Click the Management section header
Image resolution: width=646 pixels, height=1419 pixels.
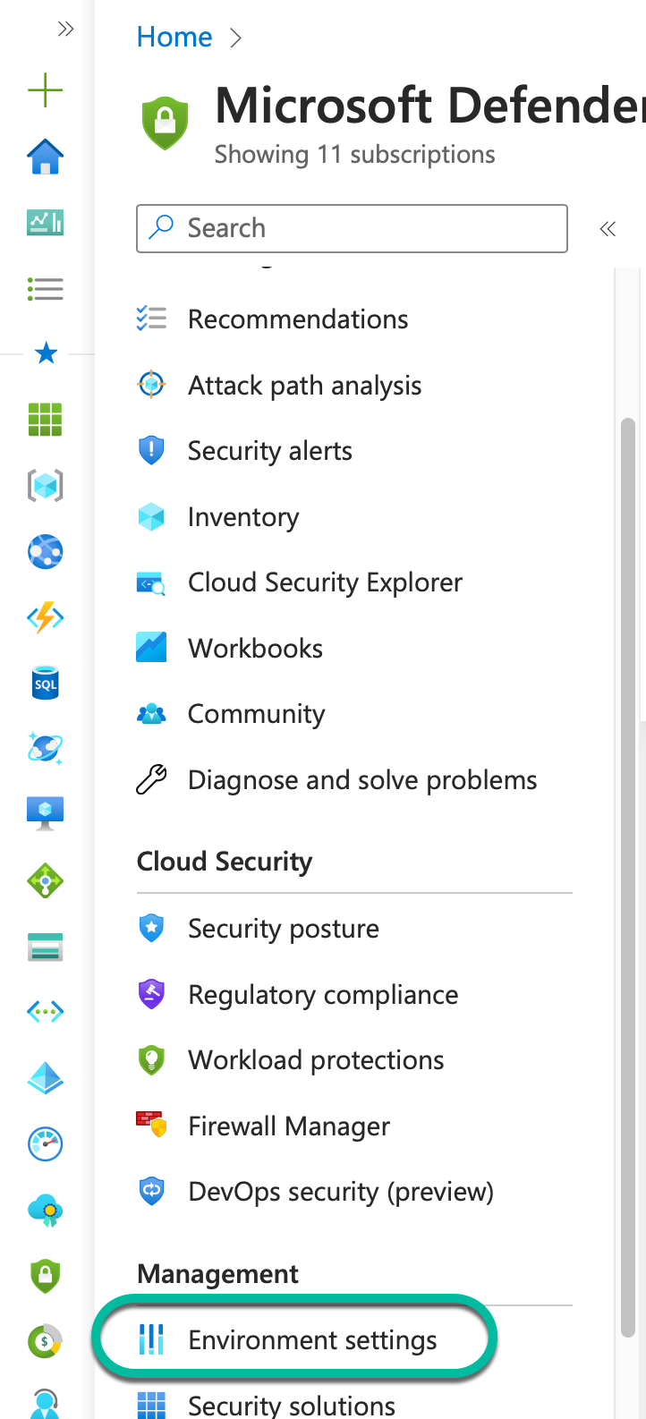point(217,1274)
